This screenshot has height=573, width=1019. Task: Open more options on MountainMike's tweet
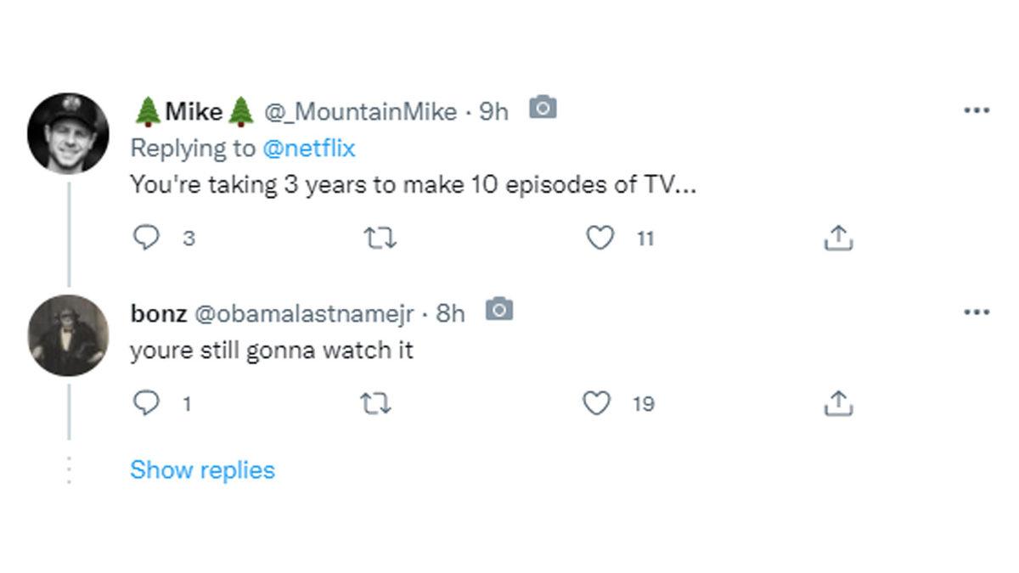tap(977, 110)
